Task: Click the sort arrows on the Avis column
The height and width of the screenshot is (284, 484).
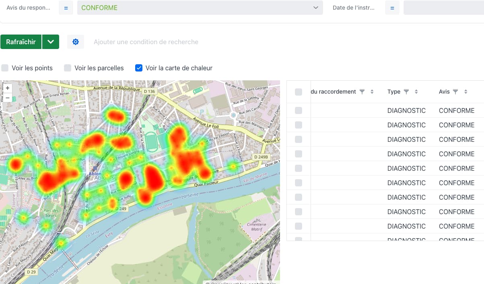Action: tap(465, 92)
